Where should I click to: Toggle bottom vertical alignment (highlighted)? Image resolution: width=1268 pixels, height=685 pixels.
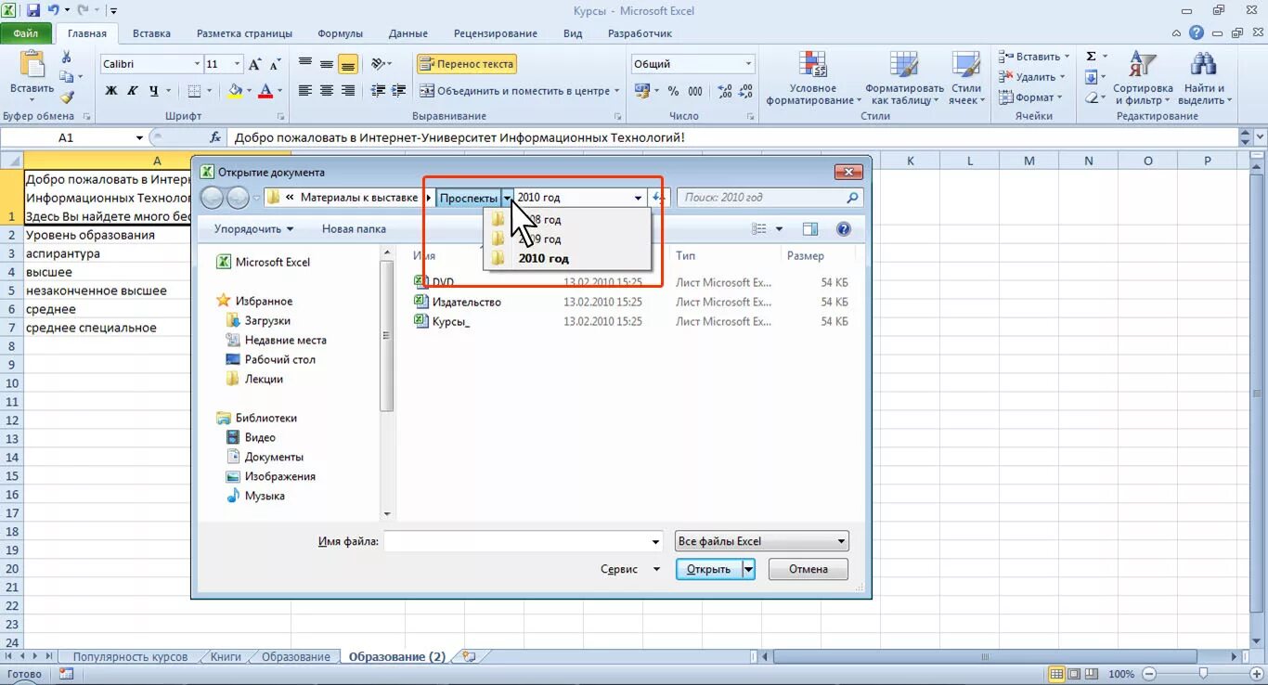[348, 64]
